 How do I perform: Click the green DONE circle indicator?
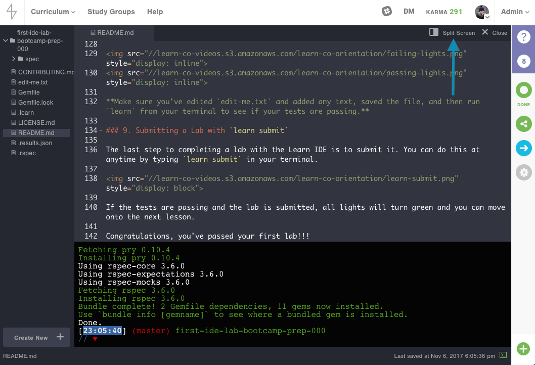point(523,91)
